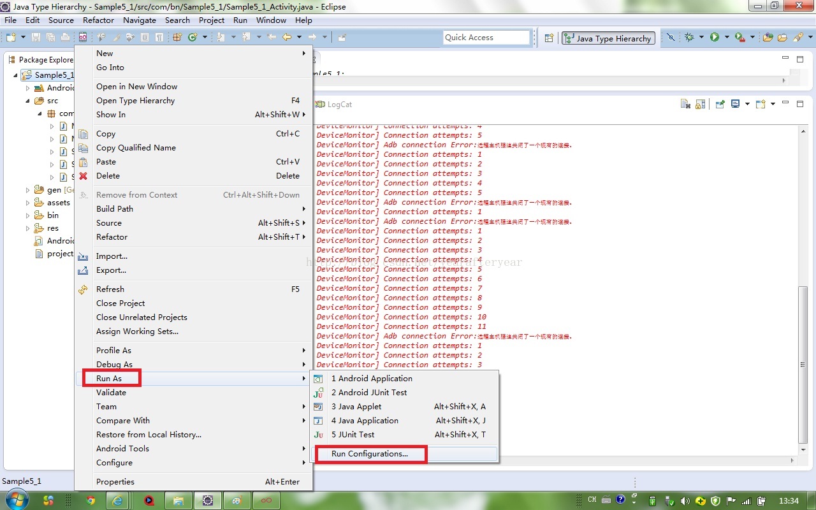The image size is (816, 510).
Task: Expand the assets folder tree node
Action: pos(27,203)
